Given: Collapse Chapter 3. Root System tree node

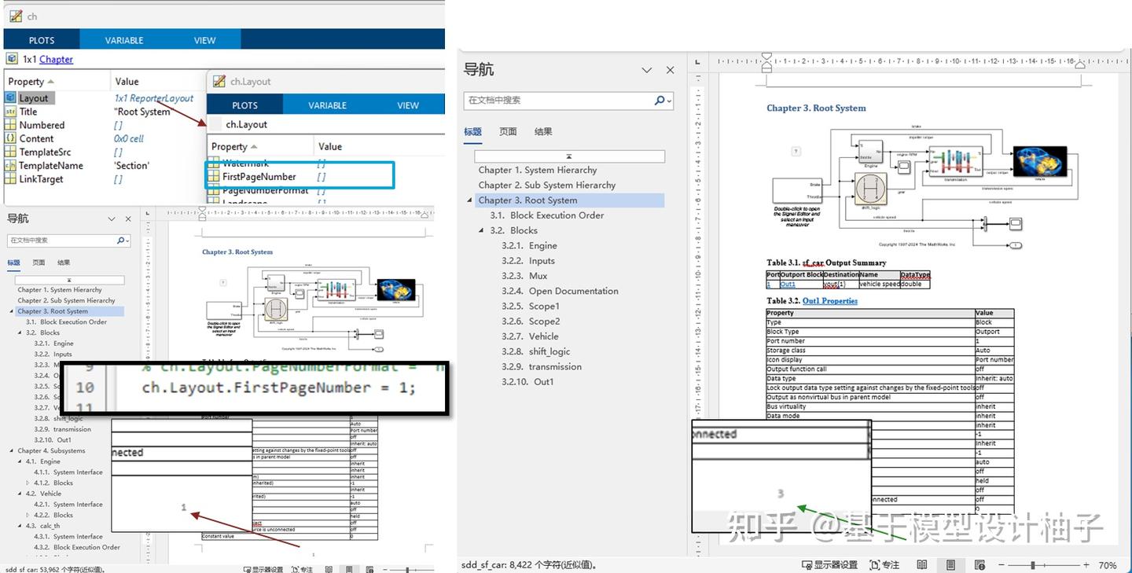Looking at the screenshot, I should tap(469, 200).
